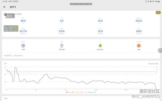This screenshot has height=101, width=162.
Task: Tap the 89.0 max FPS value
Action: tap(23, 21)
